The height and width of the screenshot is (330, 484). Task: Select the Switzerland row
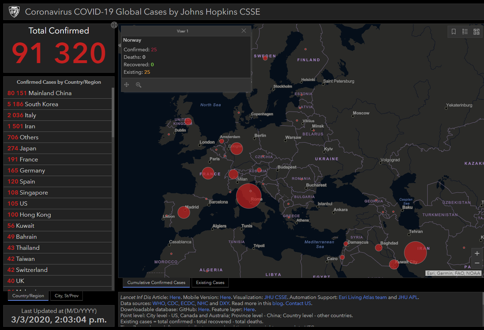57,270
